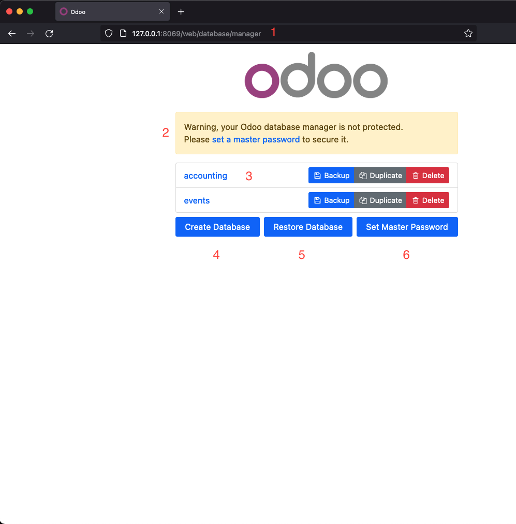The height and width of the screenshot is (524, 516).
Task: Bookmark this page with the star icon
Action: click(x=468, y=34)
